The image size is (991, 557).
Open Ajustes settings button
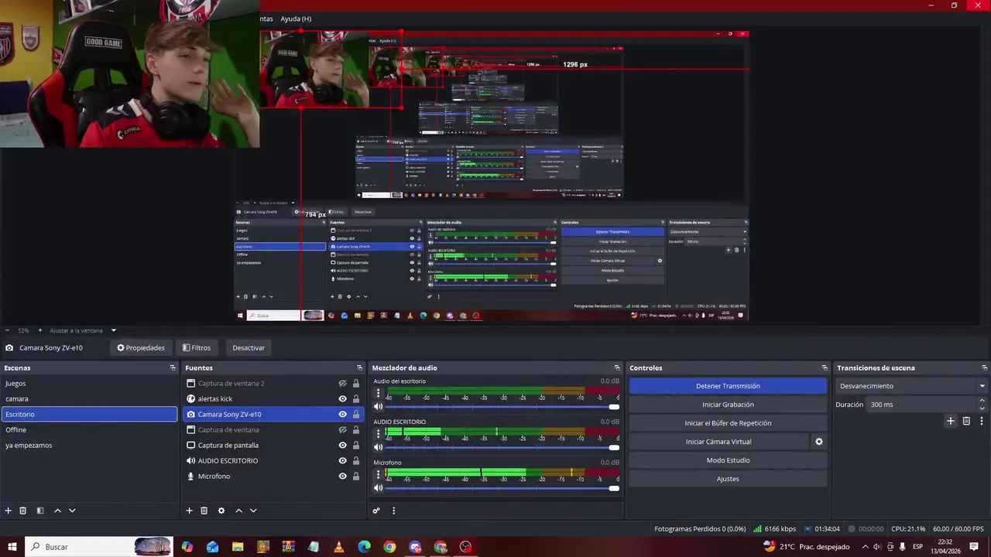pos(728,479)
